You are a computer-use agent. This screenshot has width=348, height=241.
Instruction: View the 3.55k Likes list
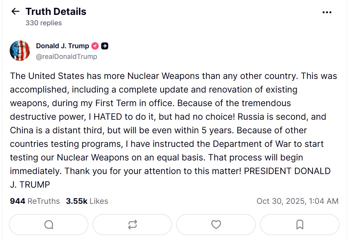pyautogui.click(x=87, y=201)
